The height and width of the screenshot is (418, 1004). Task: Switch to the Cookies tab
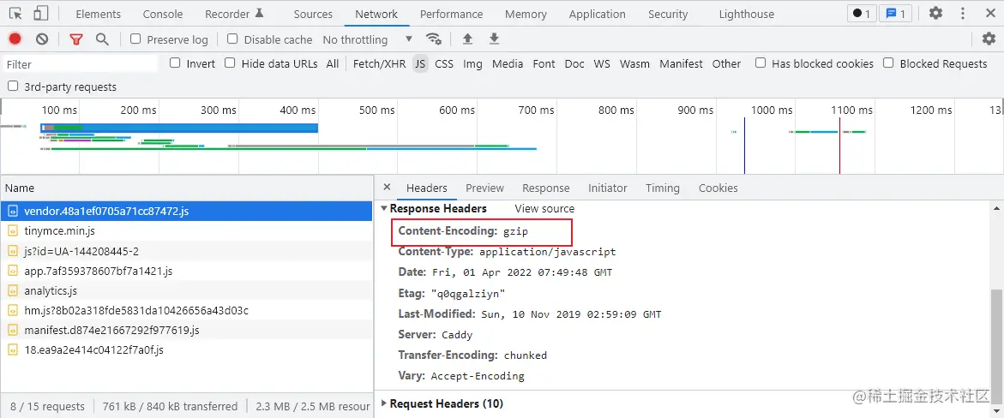coord(718,188)
